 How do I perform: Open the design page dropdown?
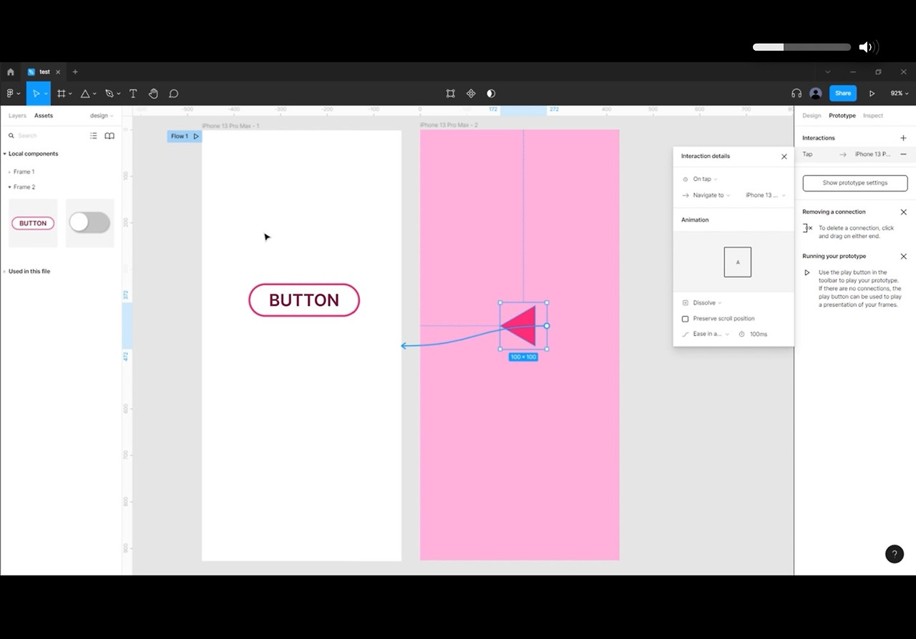click(102, 116)
